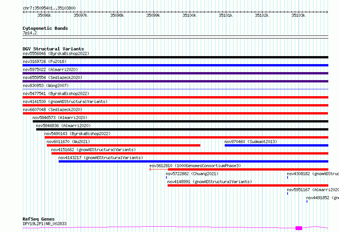Click the small blue nsv4308182 marker
The height and width of the screenshot is (232, 339).
(288, 177)
